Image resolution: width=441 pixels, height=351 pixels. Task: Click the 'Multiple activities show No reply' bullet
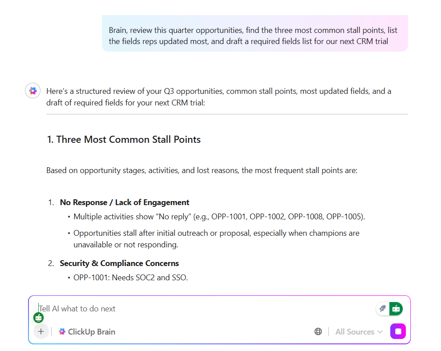tap(219, 217)
